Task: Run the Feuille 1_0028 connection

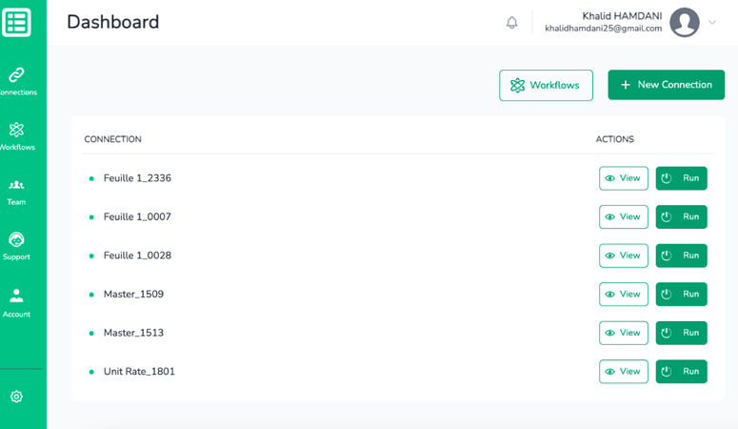Action: (x=681, y=255)
